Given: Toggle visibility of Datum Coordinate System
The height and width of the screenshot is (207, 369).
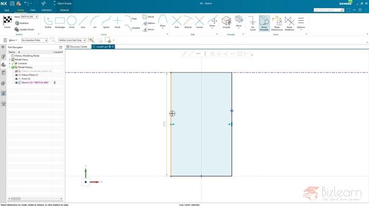Looking at the screenshot, I should (x=16, y=71).
